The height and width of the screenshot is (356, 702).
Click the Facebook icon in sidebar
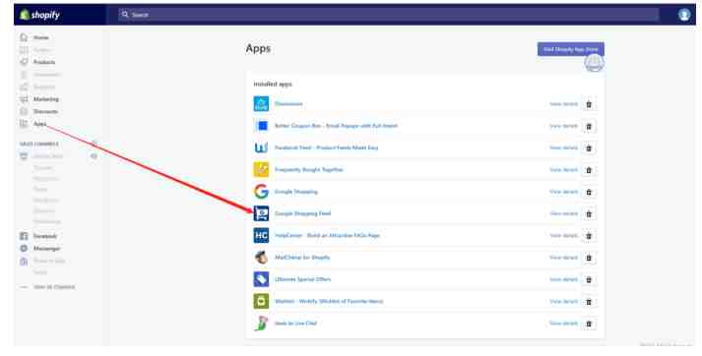pyautogui.click(x=24, y=236)
